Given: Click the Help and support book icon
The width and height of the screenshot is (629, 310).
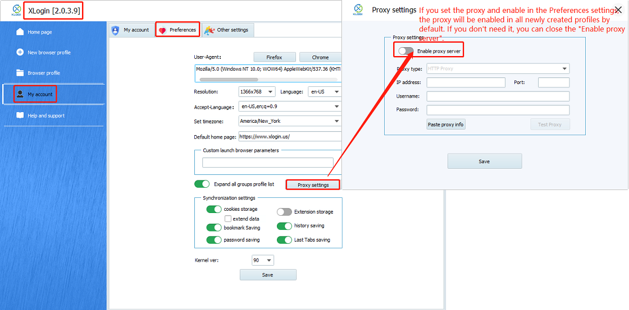Looking at the screenshot, I should tap(20, 115).
